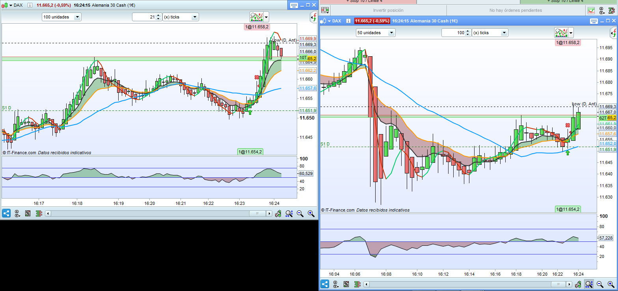This screenshot has width=618, height=291.
Task: Zoom in on the left DAX chart
Action: pyautogui.click(x=311, y=213)
